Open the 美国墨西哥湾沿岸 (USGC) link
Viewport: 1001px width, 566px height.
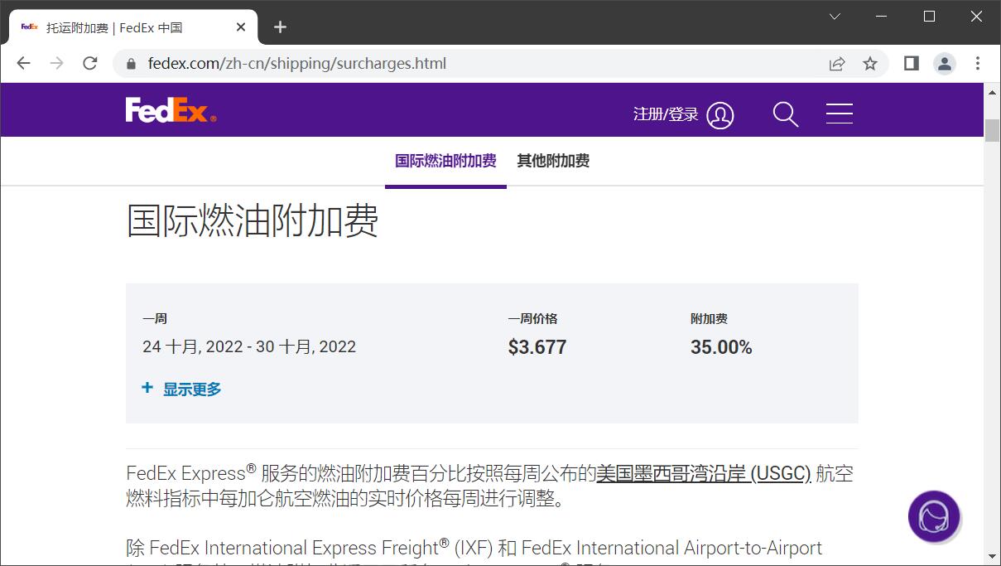point(704,474)
